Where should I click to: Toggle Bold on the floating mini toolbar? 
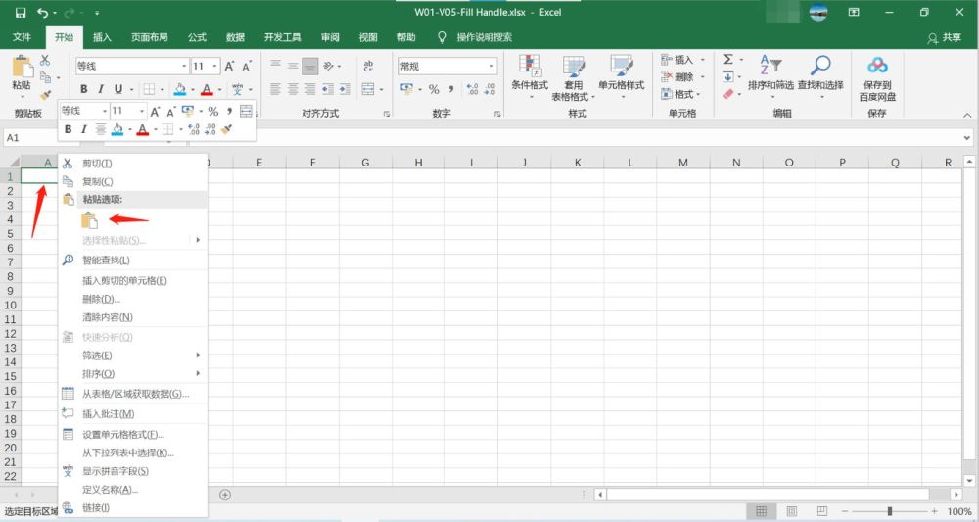68,129
